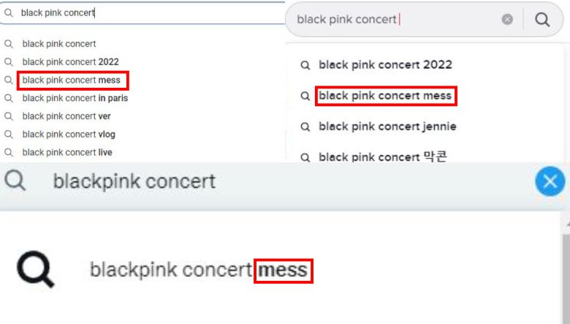
Task: Click the magnifier icon beside black pink concert jennie
Action: point(305,127)
